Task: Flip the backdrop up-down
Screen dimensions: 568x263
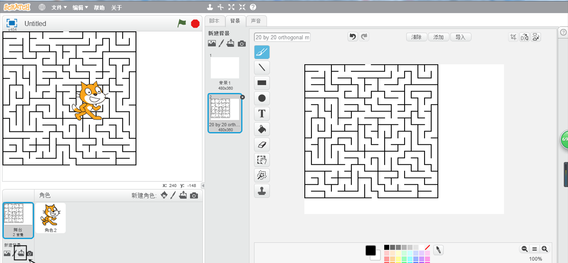Action: (536, 37)
